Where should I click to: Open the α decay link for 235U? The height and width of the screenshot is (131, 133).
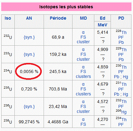[x=83, y=84]
